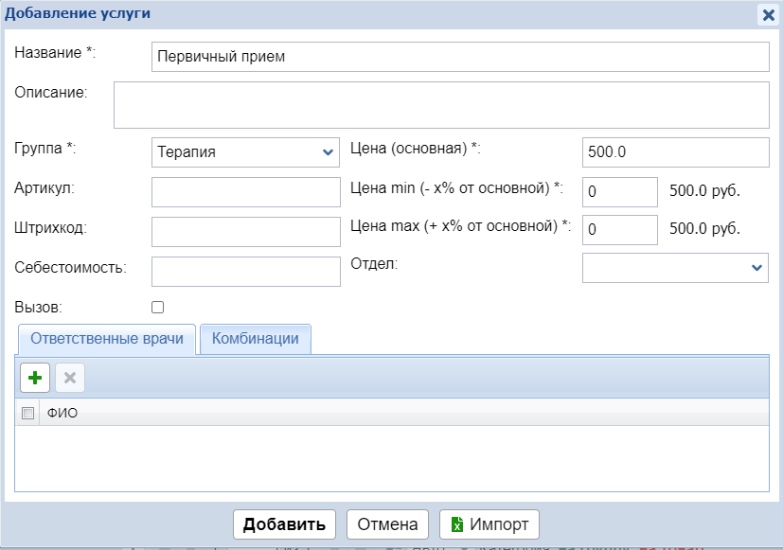Click into the Название text field
This screenshot has width=783, height=550.
(460, 57)
